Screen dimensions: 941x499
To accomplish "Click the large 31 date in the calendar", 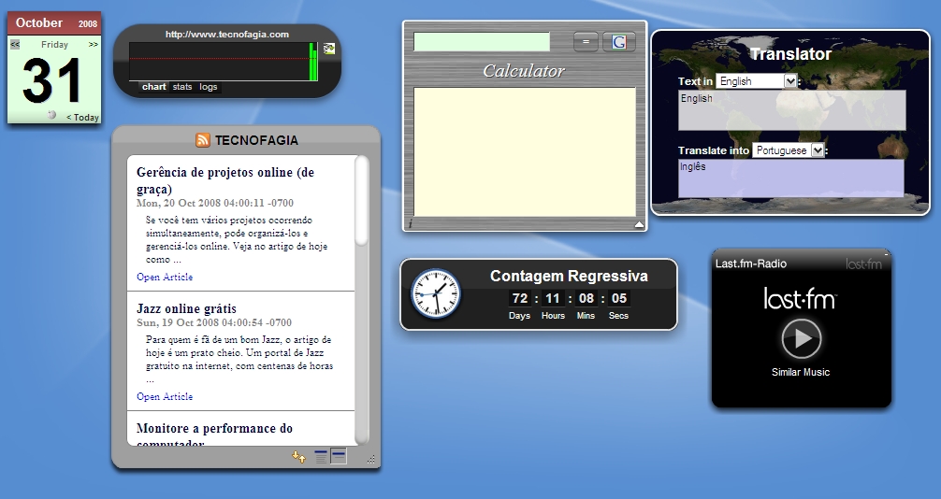I will pyautogui.click(x=52, y=81).
